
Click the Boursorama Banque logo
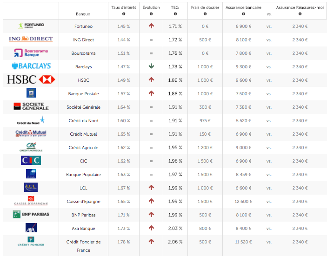pyautogui.click(x=31, y=53)
